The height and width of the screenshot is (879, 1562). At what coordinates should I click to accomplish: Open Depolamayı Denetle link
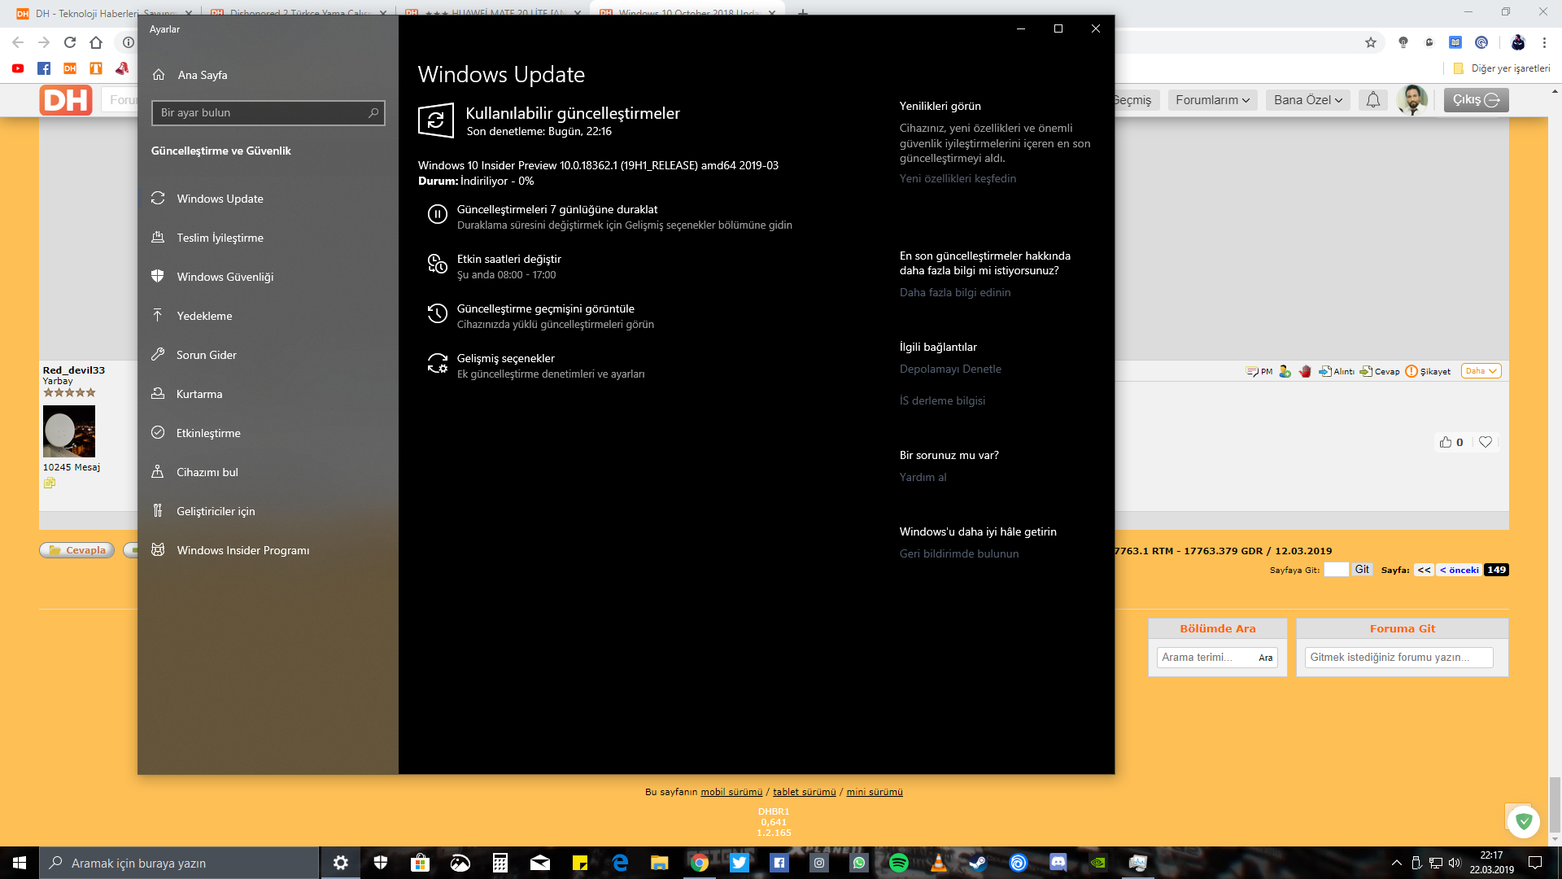pos(950,369)
